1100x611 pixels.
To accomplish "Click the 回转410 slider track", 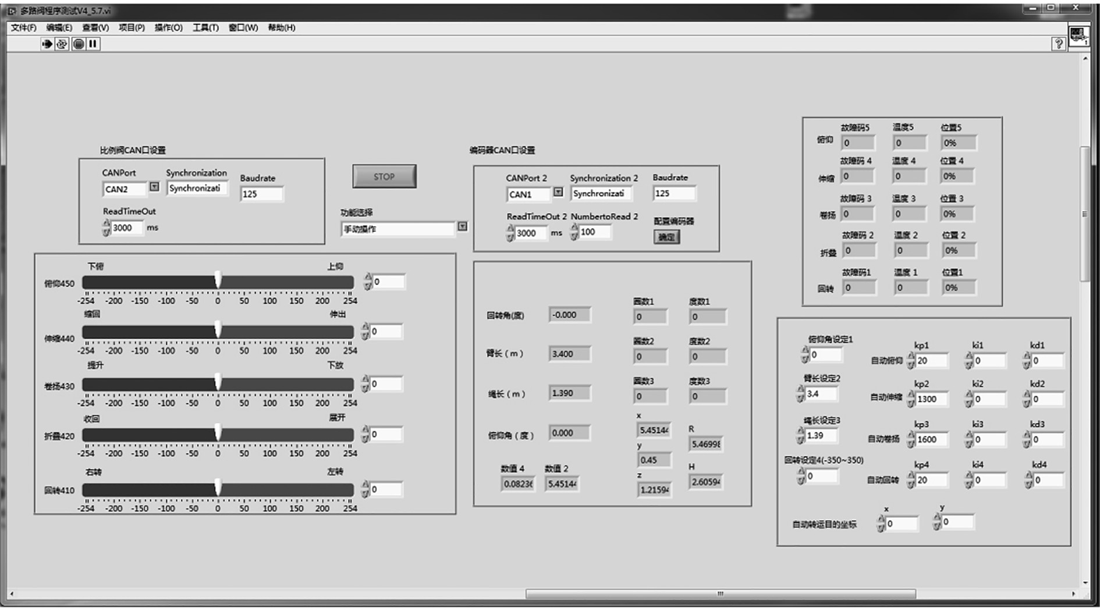I will pos(279,490).
